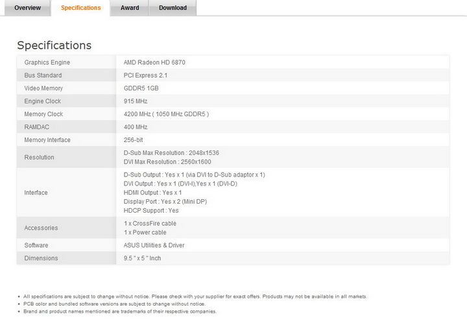Viewport: 467px width, 325px height.
Task: Click the specifications subject to change note
Action: click(195, 296)
